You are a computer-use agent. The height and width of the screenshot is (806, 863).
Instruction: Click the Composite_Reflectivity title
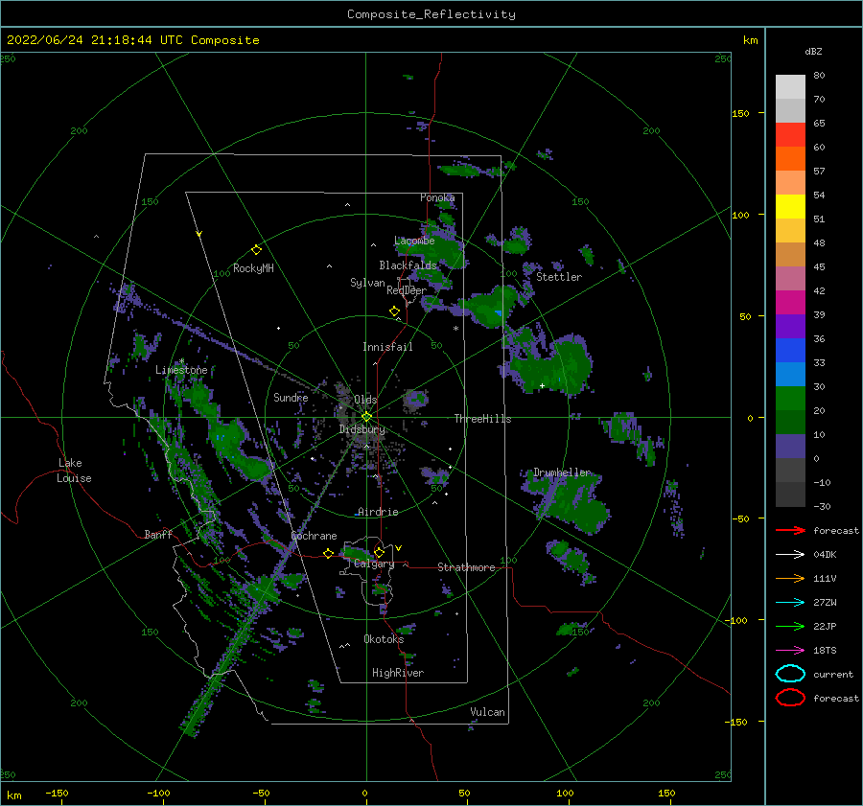pos(431,14)
